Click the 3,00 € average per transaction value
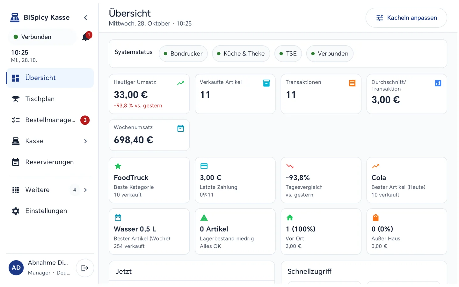The height and width of the screenshot is (287, 459). click(x=386, y=100)
